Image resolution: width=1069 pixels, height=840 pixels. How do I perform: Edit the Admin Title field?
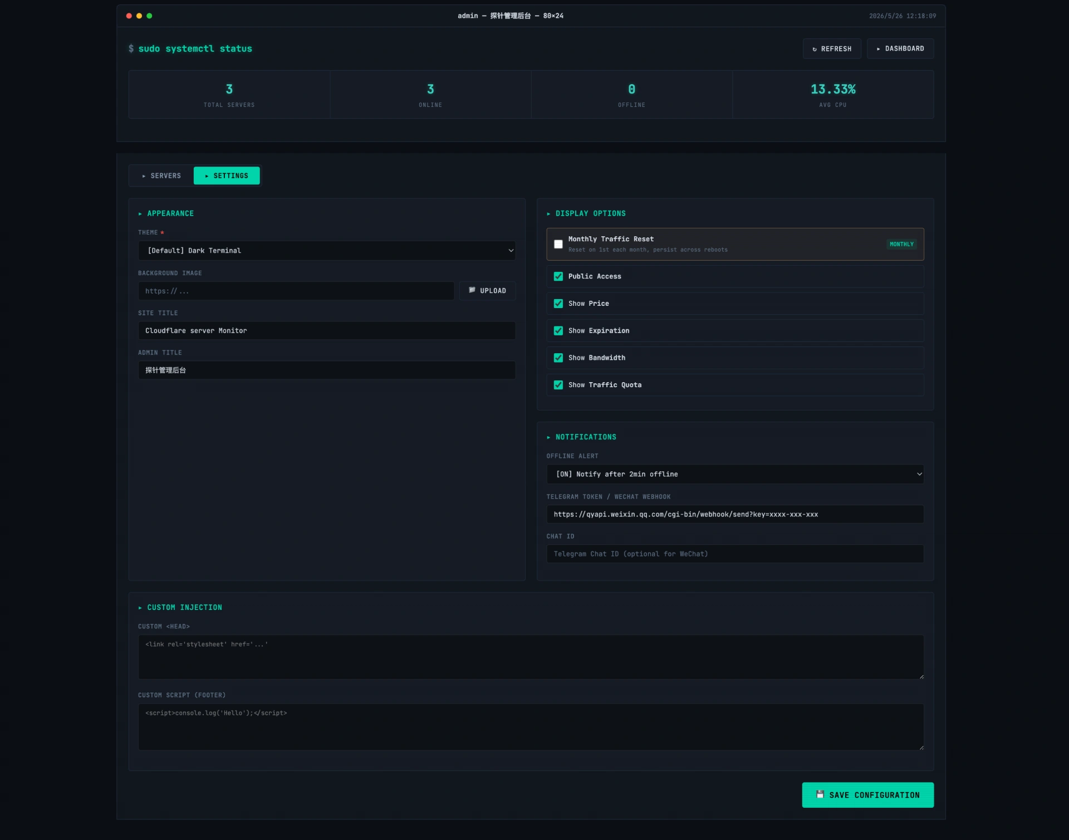(327, 370)
